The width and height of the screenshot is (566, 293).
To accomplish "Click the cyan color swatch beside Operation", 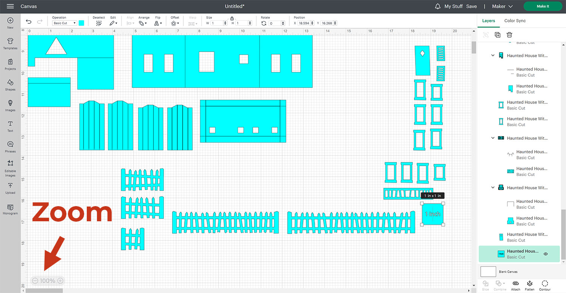I will [81, 23].
